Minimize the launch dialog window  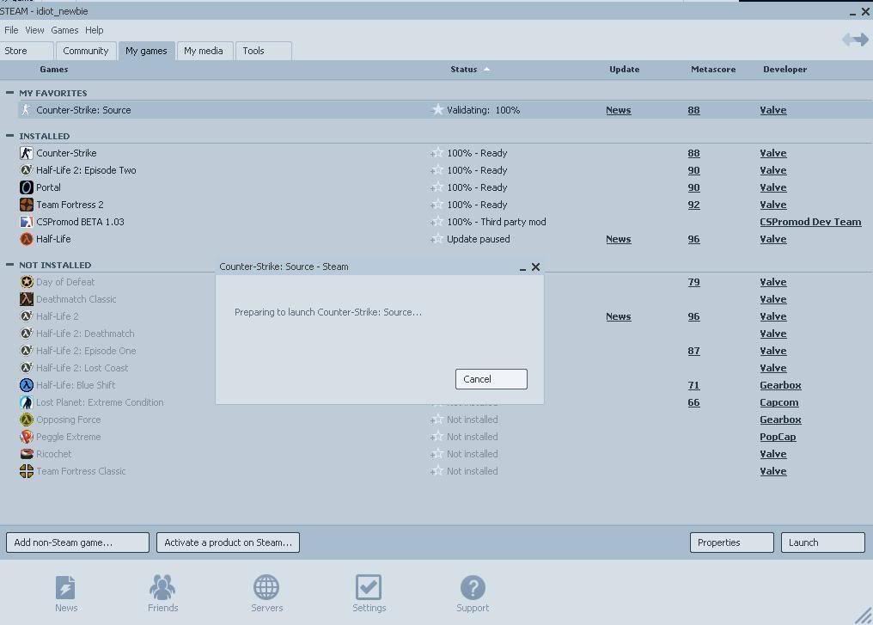click(x=522, y=268)
